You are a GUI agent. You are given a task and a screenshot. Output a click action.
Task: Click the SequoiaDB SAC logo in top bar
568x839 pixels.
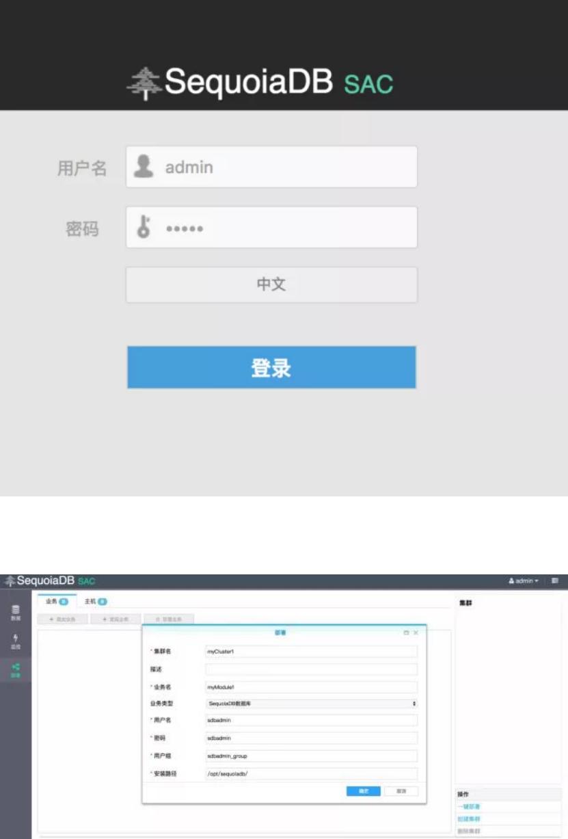(50, 581)
